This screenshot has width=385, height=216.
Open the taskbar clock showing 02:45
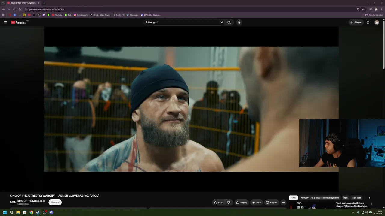378,212
